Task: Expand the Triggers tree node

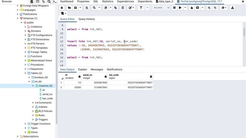Action: [33, 120]
